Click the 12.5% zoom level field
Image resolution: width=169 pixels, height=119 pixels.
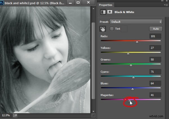point(6,115)
